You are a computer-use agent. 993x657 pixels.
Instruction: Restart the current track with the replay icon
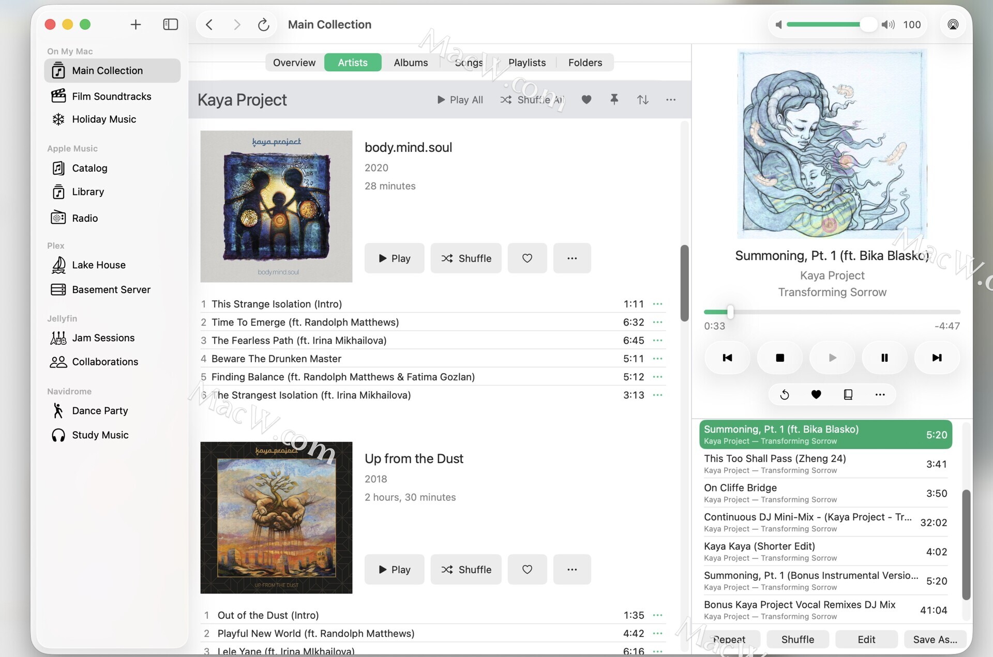(784, 394)
